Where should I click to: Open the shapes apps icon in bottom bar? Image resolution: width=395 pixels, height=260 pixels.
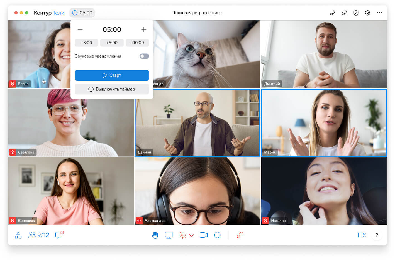coord(18,235)
